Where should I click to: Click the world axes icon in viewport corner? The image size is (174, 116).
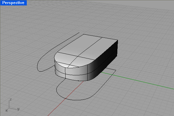(12, 105)
